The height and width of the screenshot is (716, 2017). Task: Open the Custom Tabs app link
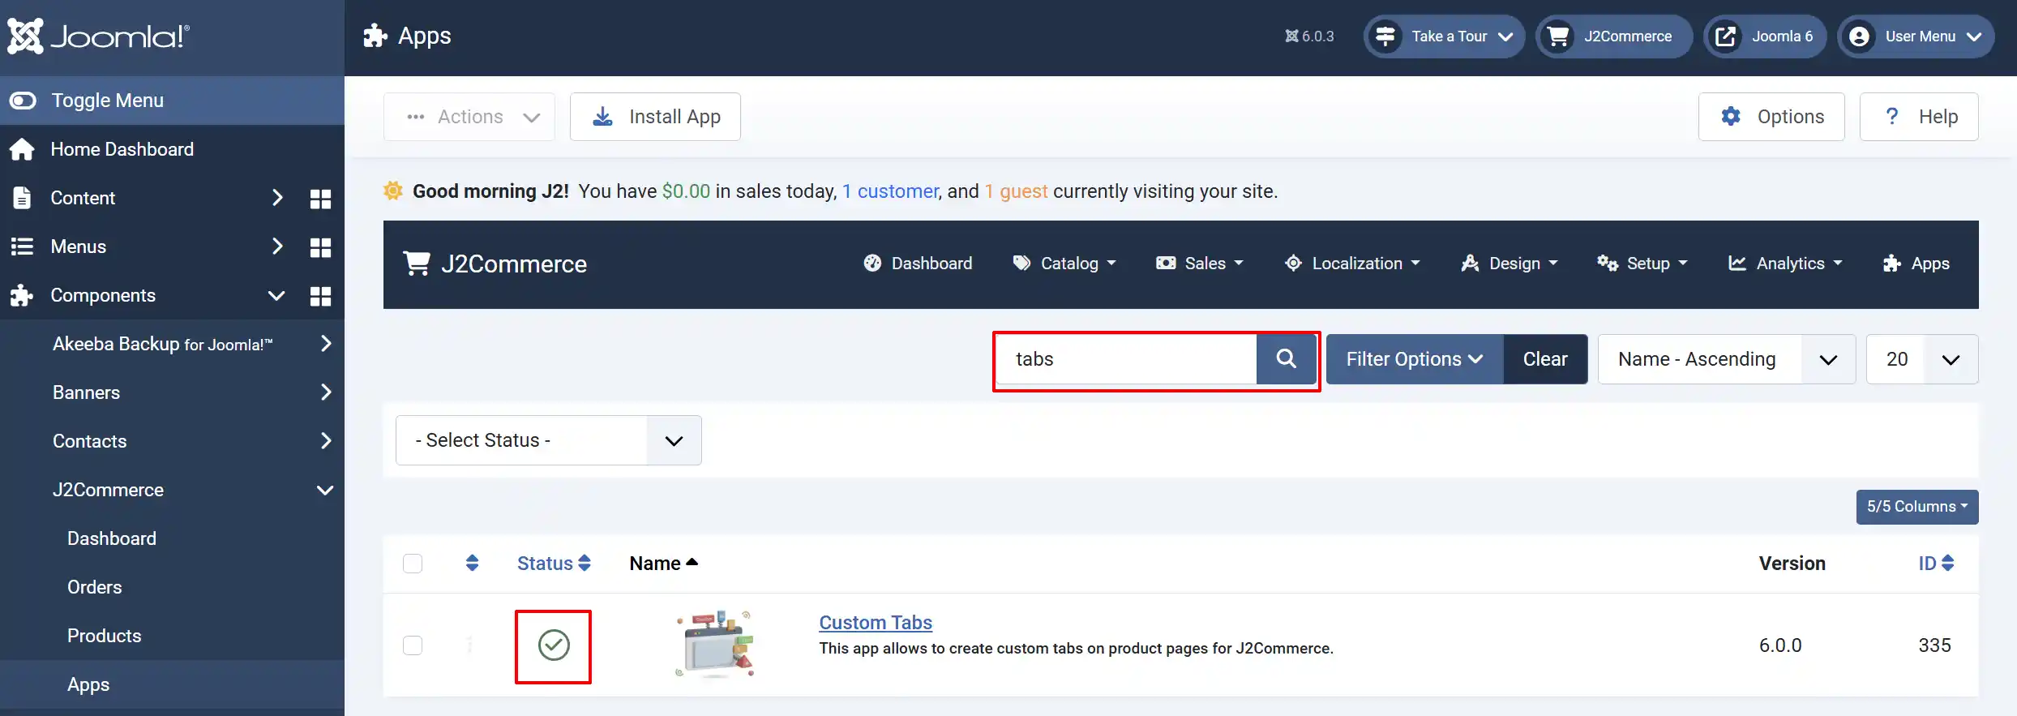[x=876, y=623]
